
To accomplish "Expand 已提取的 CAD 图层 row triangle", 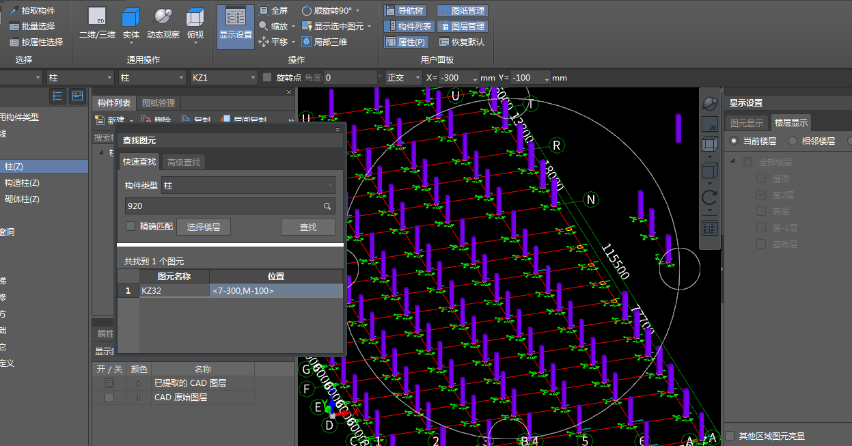I will (x=139, y=383).
